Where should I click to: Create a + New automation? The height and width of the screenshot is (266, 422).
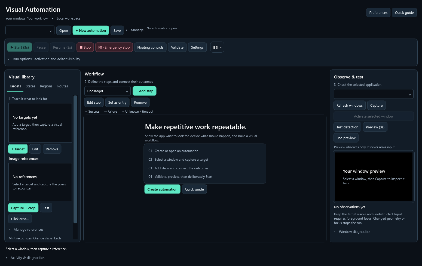coord(91,30)
